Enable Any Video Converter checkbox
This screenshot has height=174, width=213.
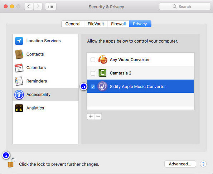(93, 60)
